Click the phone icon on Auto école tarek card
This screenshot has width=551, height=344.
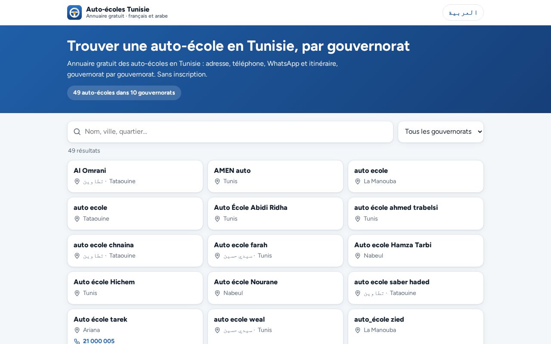click(77, 341)
